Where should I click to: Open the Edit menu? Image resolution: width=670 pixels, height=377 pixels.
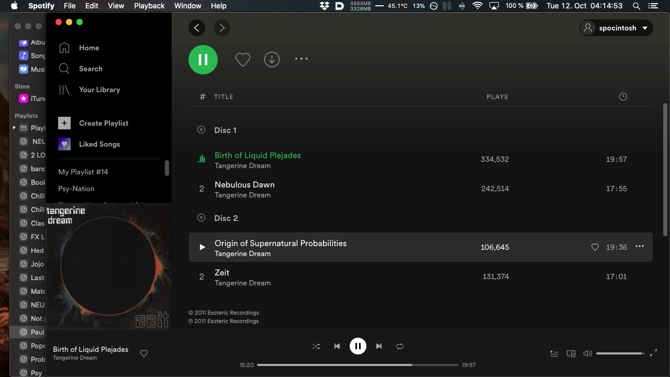click(92, 6)
